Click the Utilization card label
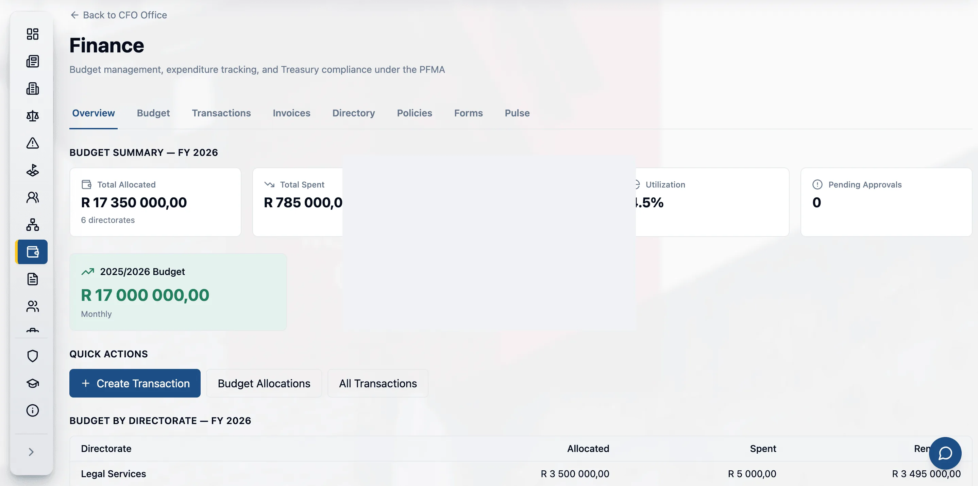Image resolution: width=978 pixels, height=486 pixels. [665, 185]
